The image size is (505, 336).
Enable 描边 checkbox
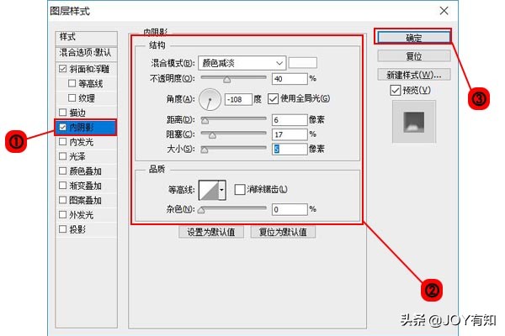(x=63, y=113)
